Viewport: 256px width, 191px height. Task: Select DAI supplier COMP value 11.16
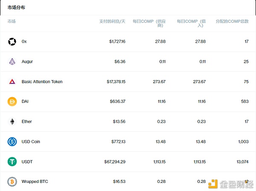coord(162,101)
